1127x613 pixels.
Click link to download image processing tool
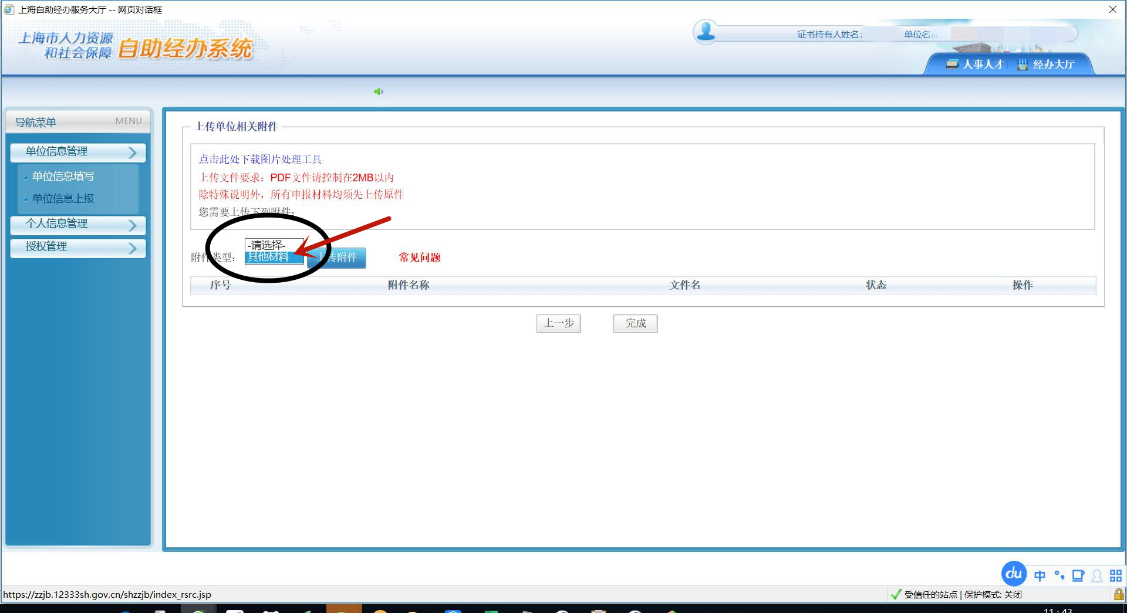[260, 160]
